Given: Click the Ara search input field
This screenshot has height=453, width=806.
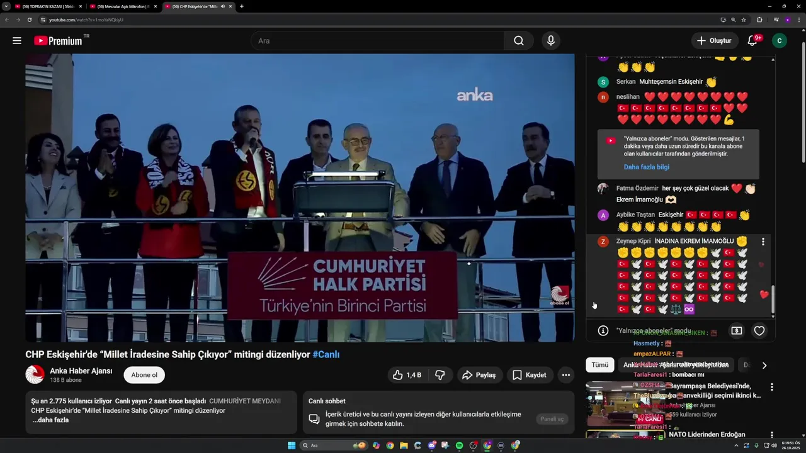Looking at the screenshot, I should 377,41.
